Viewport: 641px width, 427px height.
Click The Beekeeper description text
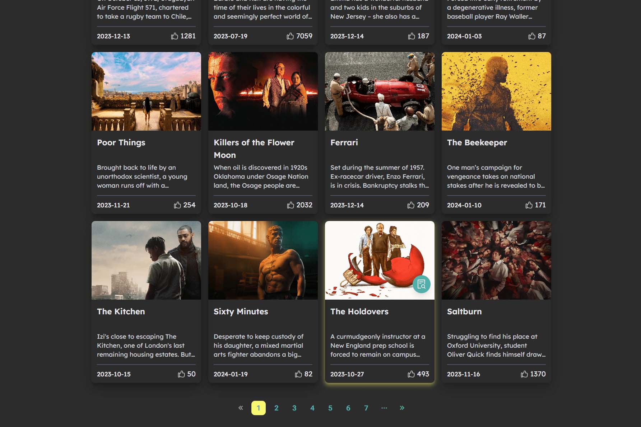pyautogui.click(x=496, y=177)
